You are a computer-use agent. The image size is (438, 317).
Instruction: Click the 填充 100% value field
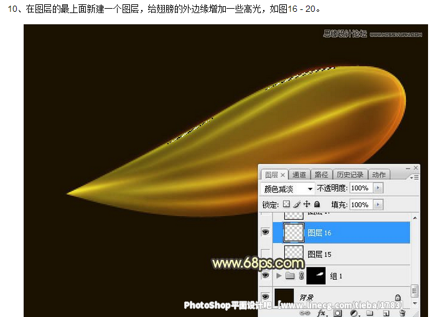[361, 205]
